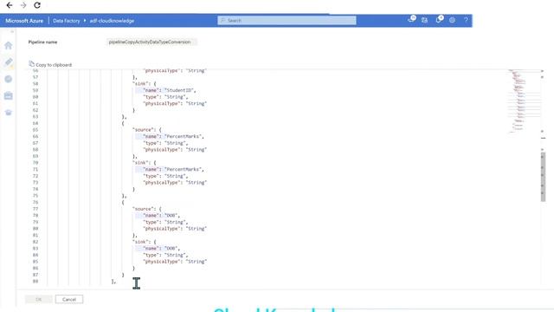Click "PercentMarks" in sink on line 71

(184, 169)
